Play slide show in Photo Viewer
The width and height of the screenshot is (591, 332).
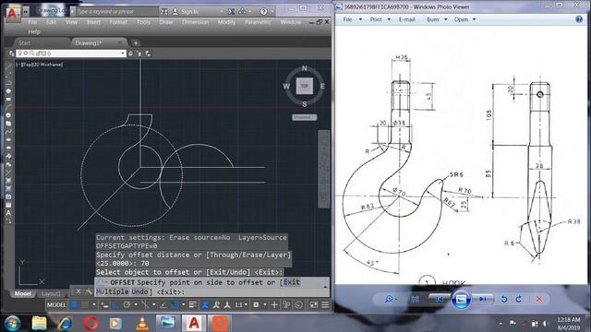(461, 299)
